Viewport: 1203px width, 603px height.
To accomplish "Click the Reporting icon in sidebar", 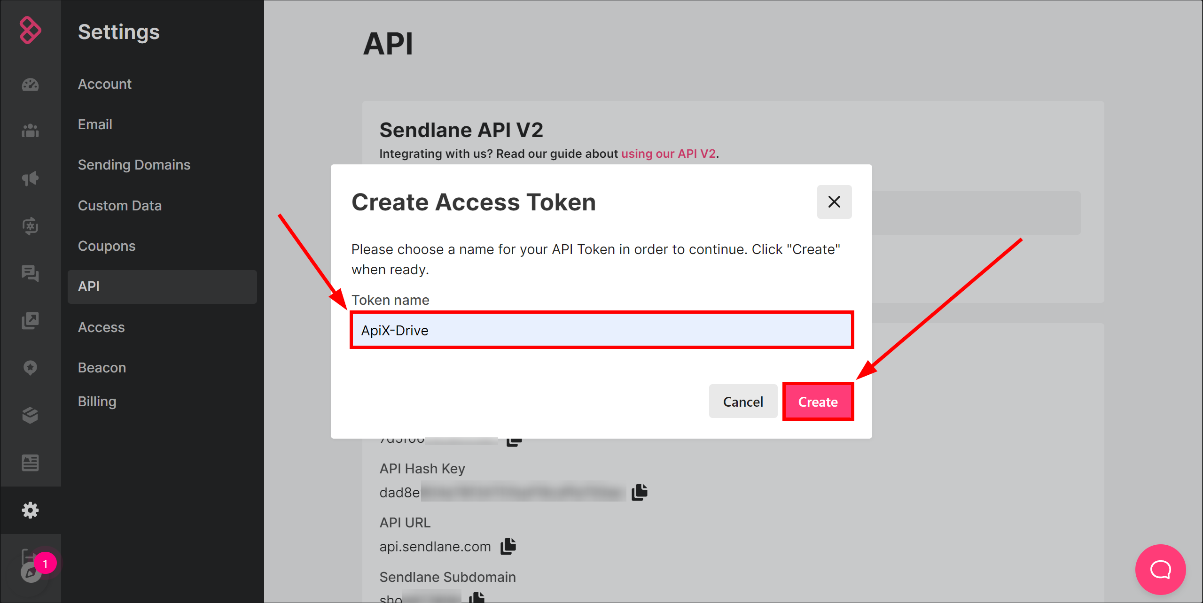I will click(30, 462).
